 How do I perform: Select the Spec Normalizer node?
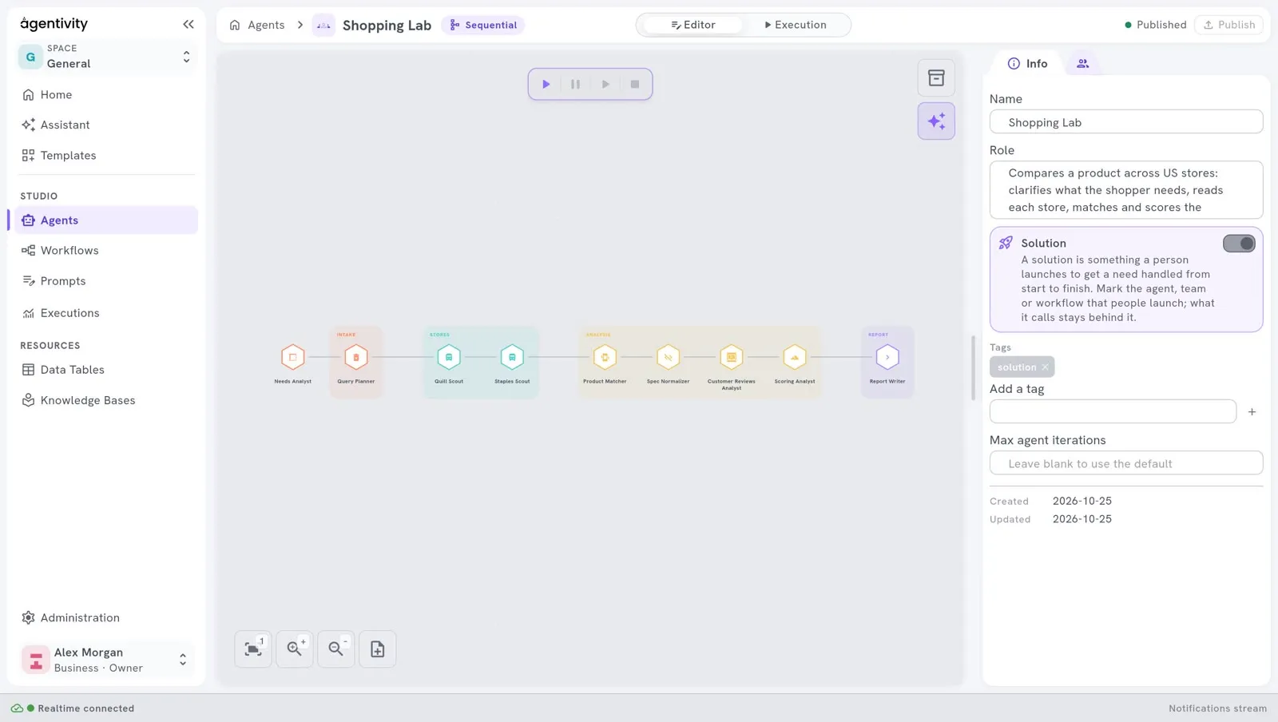click(x=668, y=357)
